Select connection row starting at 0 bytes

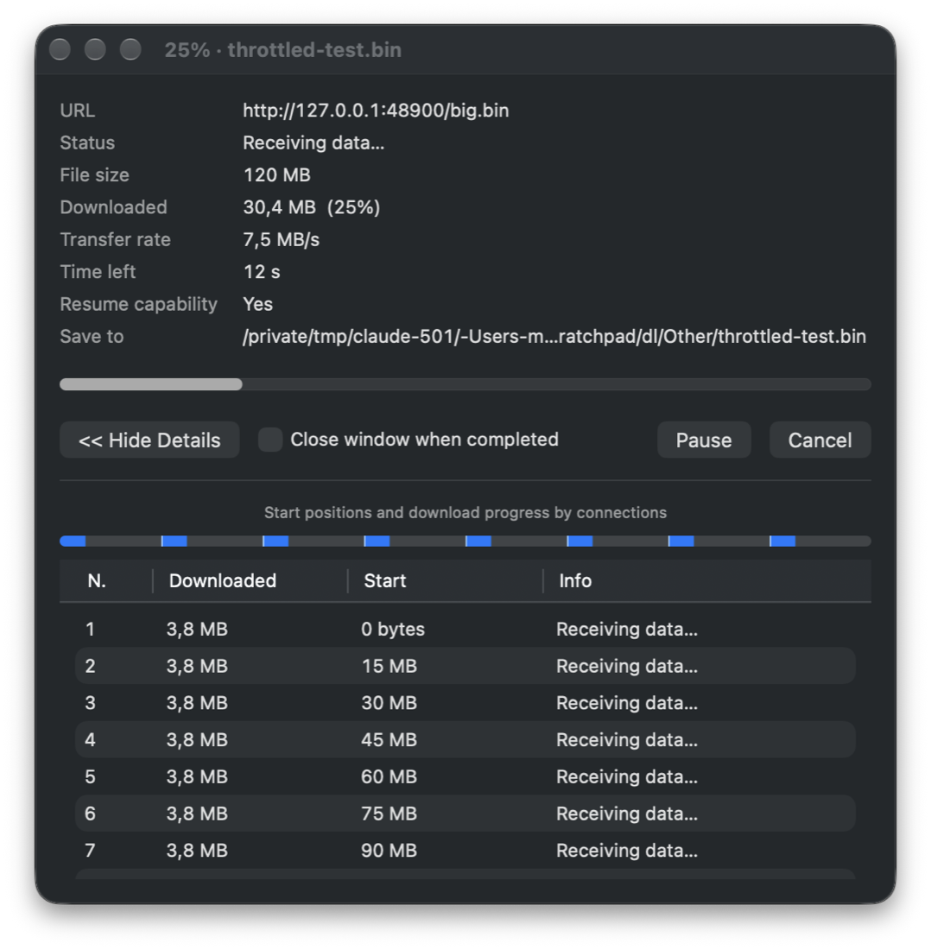pos(465,629)
